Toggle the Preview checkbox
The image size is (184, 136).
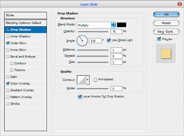159,39
